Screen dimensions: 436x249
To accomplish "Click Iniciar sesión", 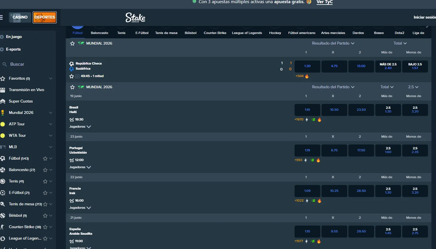I will [425, 17].
